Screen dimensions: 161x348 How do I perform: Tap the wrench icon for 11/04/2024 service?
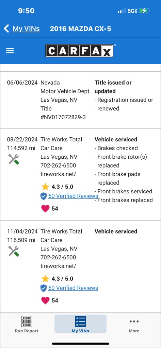14,251
